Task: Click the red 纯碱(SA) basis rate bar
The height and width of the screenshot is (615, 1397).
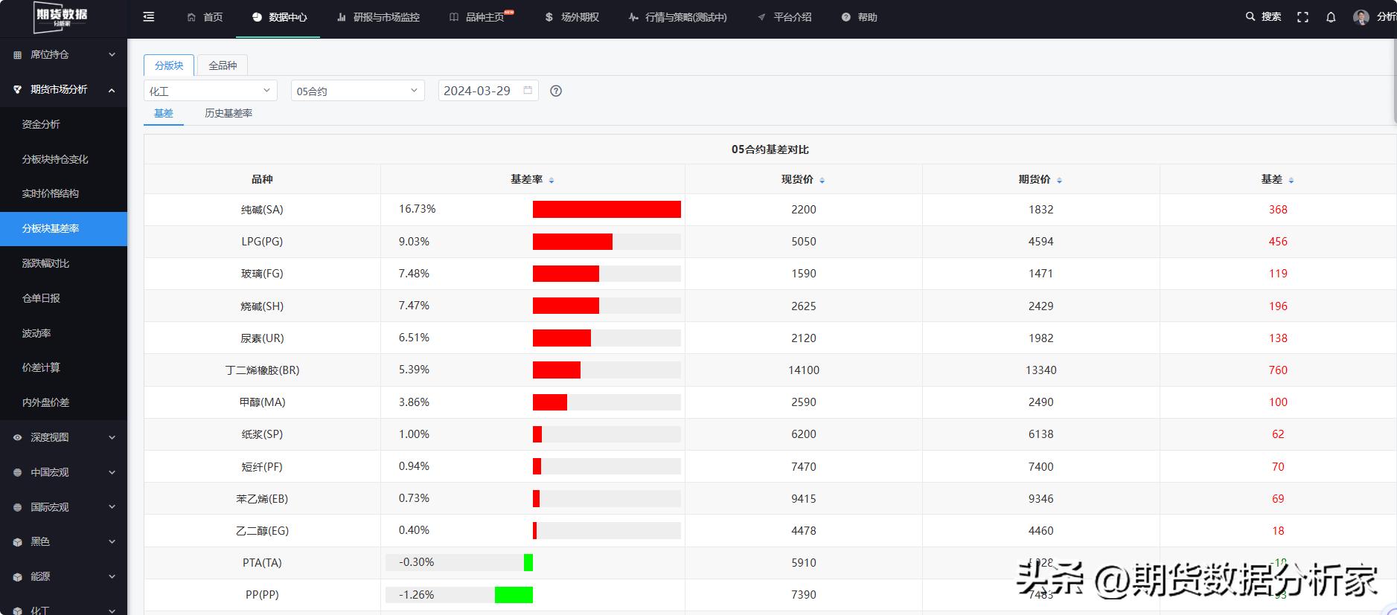Action: [x=607, y=210]
